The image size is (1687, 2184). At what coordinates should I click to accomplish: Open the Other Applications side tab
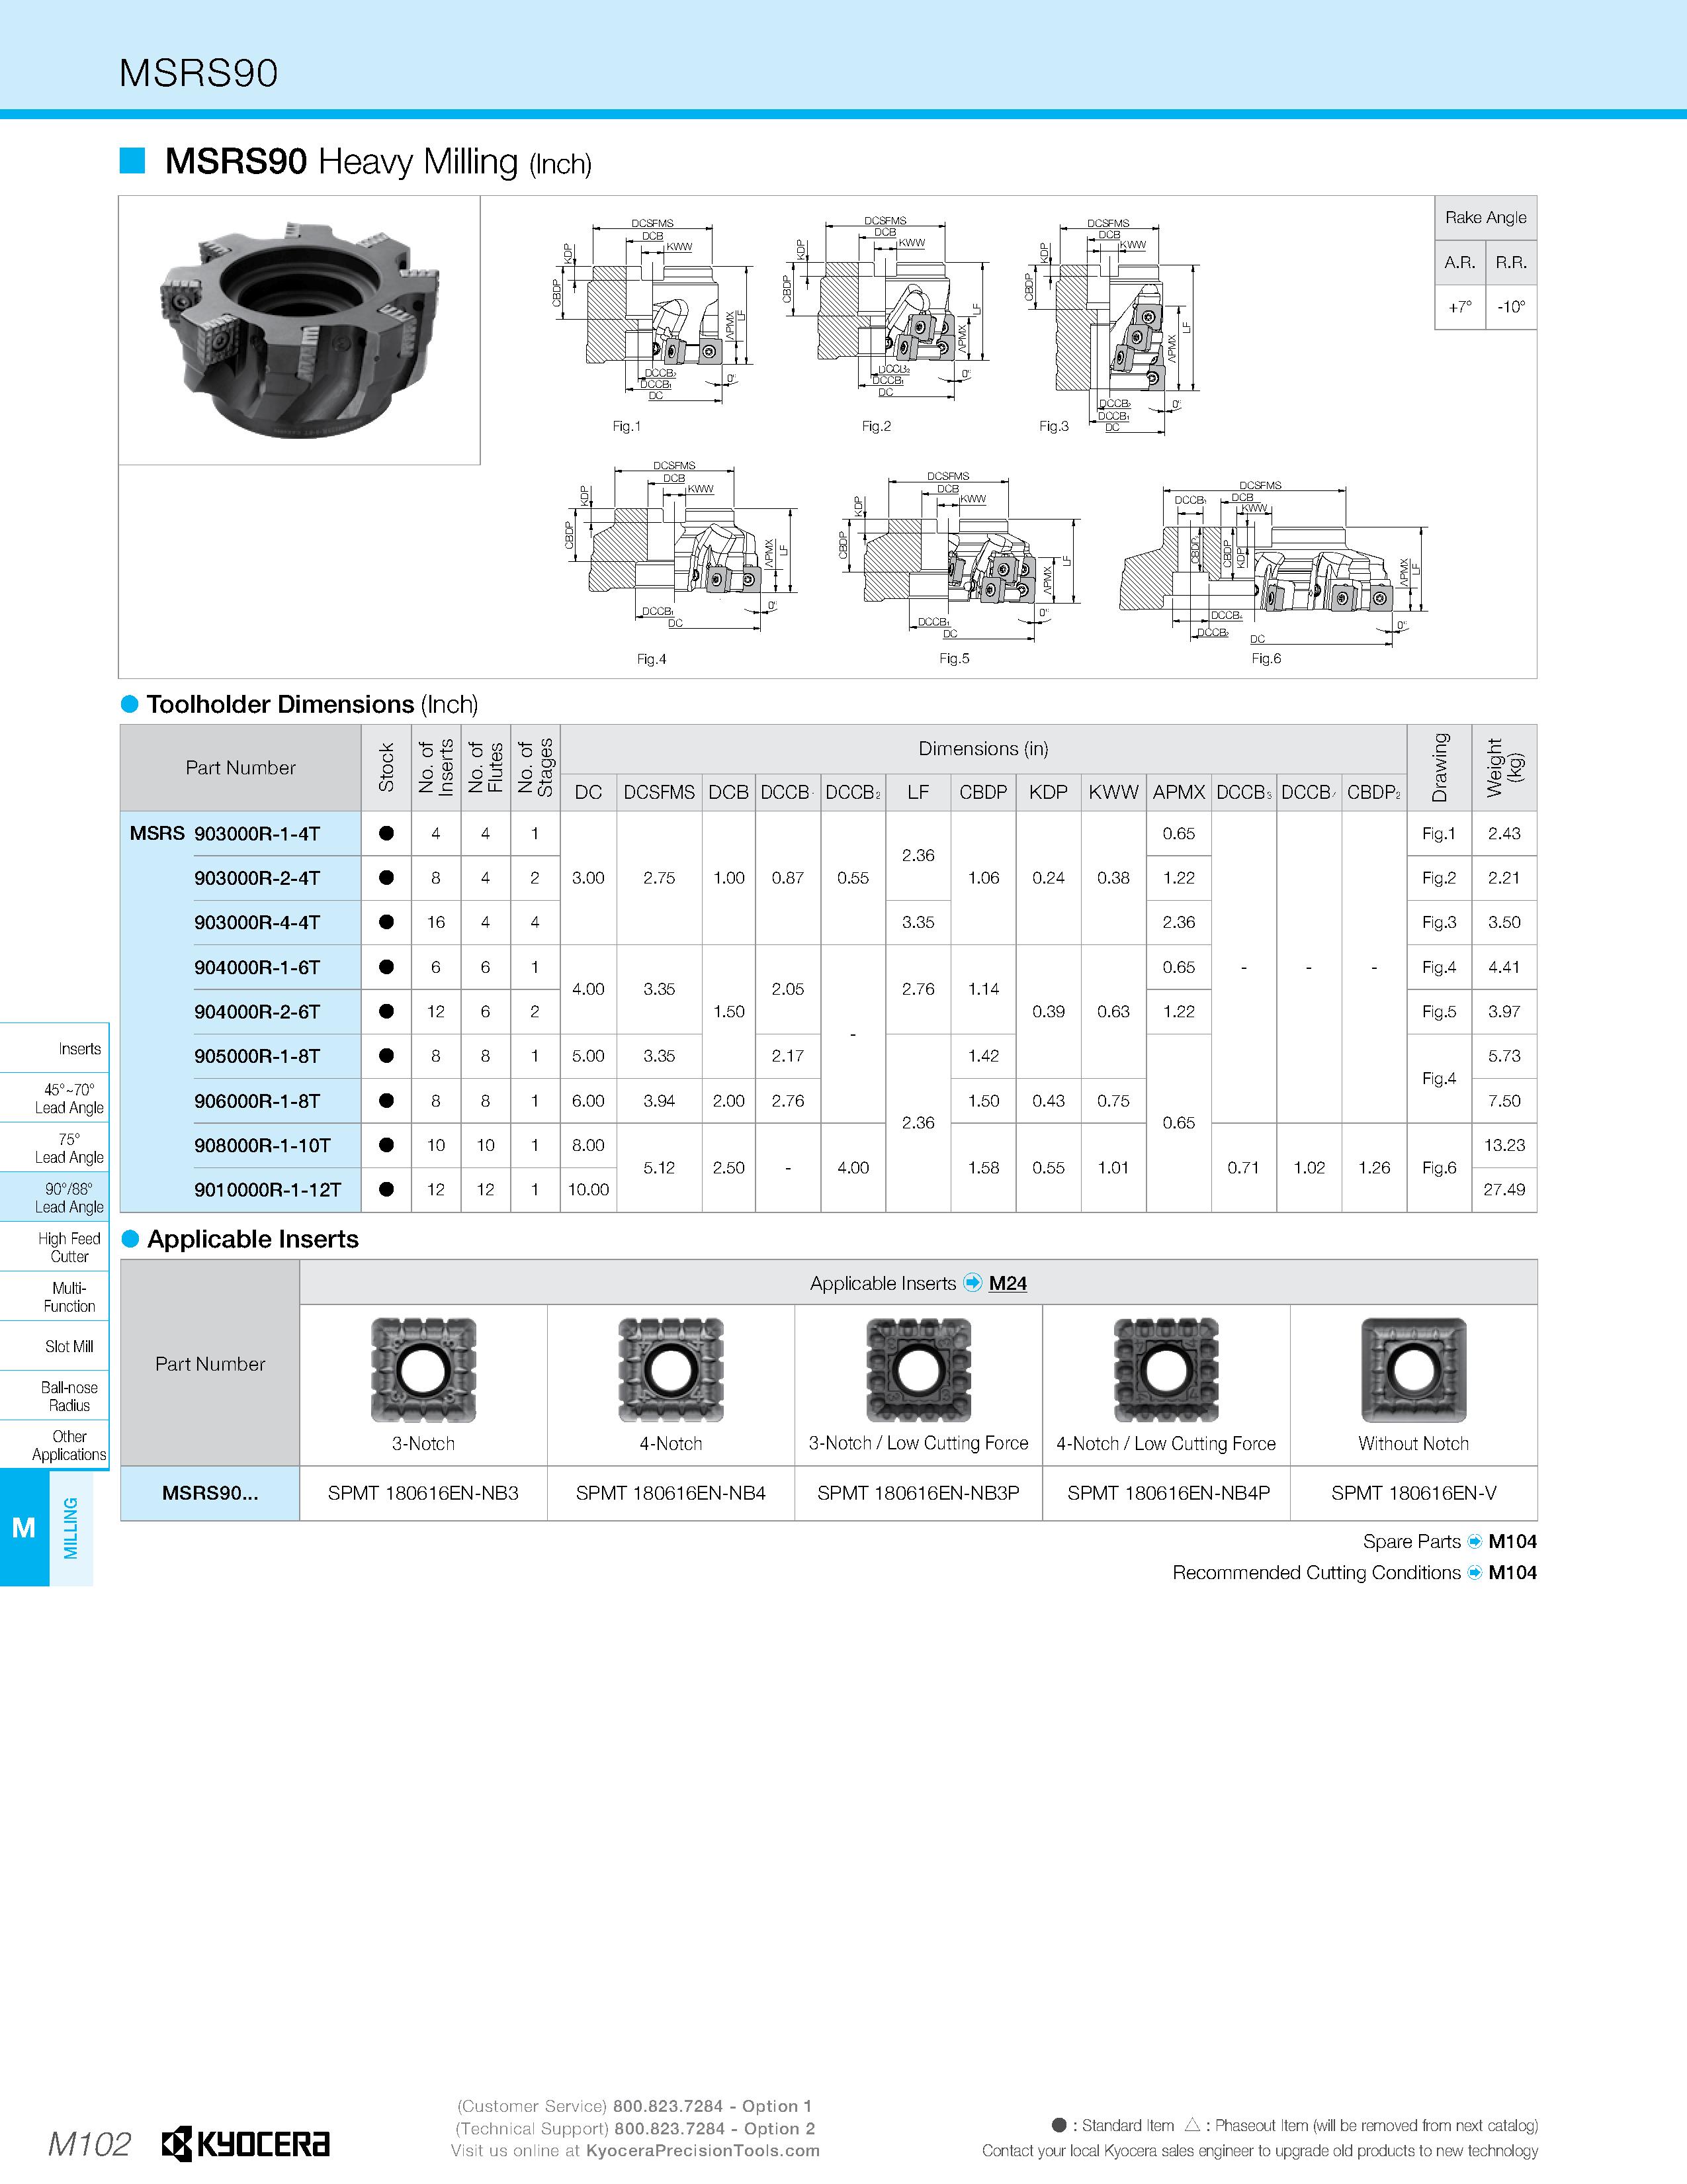[54, 1445]
